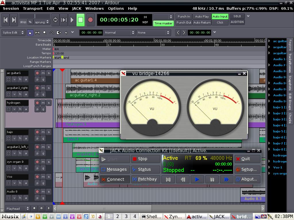Select the gain automation draw tool
Image resolution: width=294 pixels, height=220 pixels.
coord(52,33)
